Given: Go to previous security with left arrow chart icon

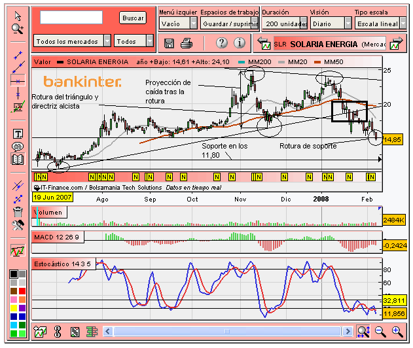Looking at the screenshot, I should [x=264, y=43].
